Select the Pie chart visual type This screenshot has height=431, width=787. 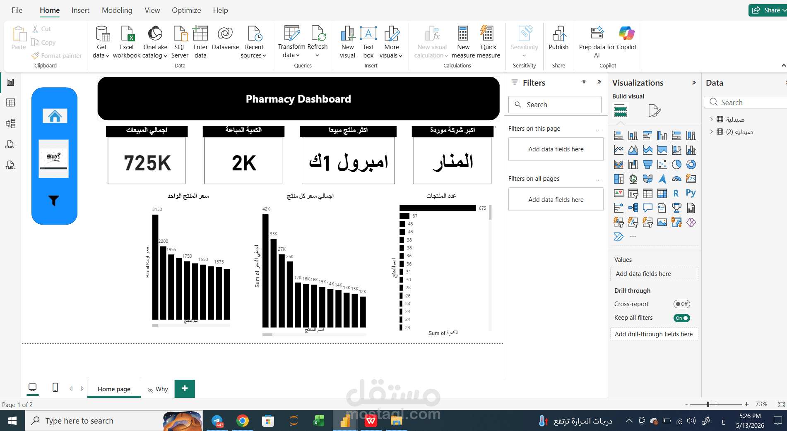click(x=676, y=165)
